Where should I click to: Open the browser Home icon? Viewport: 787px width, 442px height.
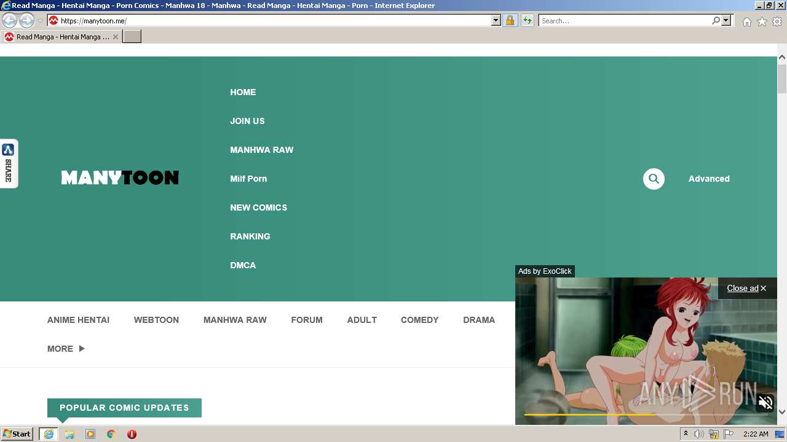(746, 21)
